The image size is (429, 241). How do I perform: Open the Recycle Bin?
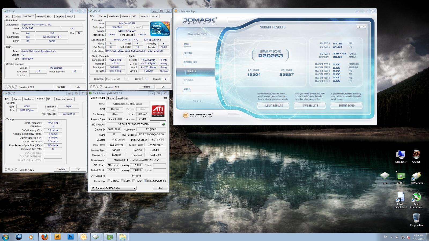(x=416, y=220)
